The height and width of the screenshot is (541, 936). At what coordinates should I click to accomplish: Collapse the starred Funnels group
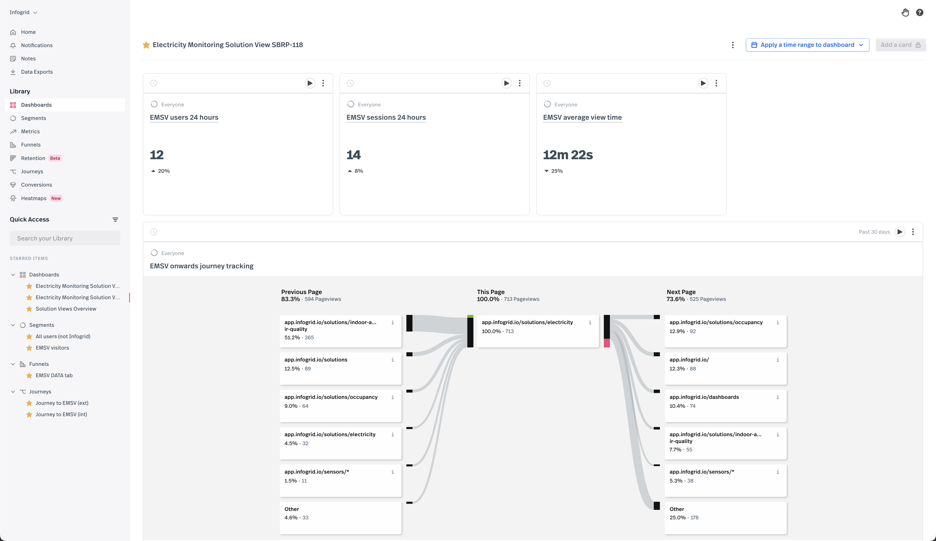coord(13,364)
